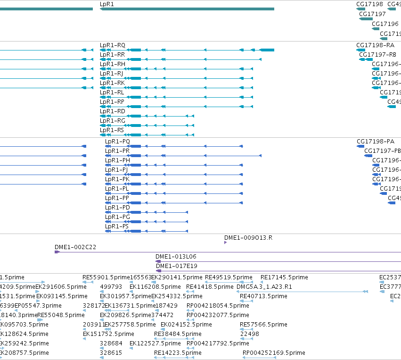The image size is (401, 360).
Task: Click the DMG5A3_1.A23.R1 label
Action: (264, 287)
